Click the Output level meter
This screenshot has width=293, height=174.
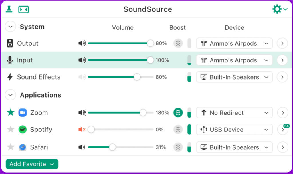(x=189, y=43)
